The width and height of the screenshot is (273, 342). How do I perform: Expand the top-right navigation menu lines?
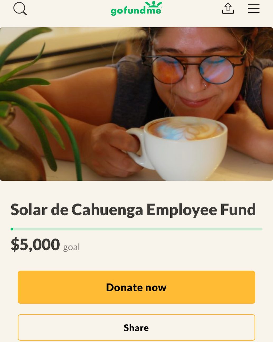pyautogui.click(x=253, y=8)
